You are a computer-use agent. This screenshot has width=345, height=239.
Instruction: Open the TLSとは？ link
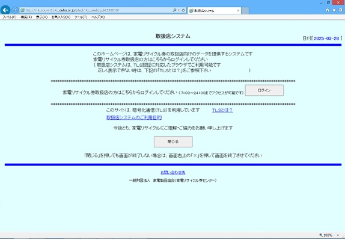[x=222, y=110]
